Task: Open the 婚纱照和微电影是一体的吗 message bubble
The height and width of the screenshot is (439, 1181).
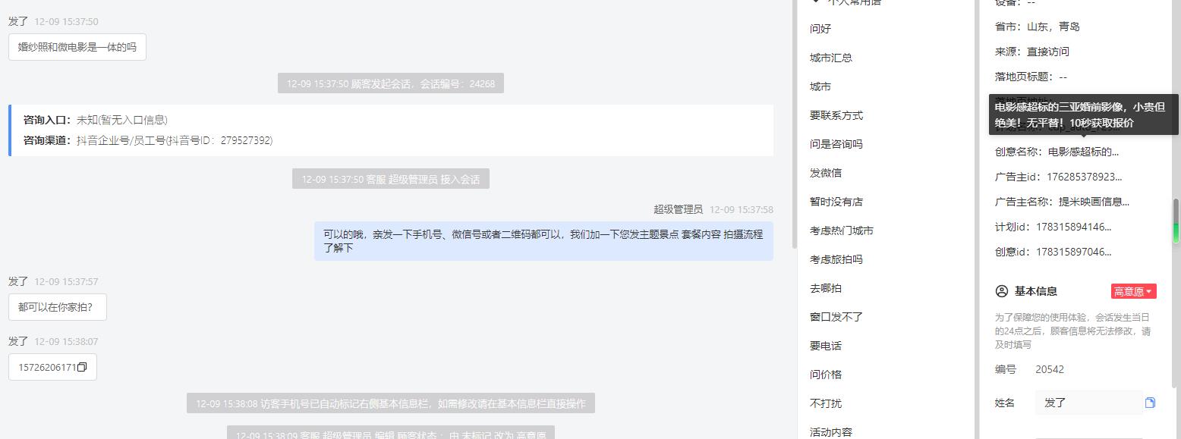Action: coord(77,47)
